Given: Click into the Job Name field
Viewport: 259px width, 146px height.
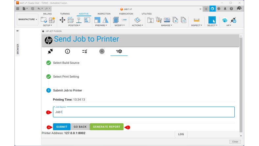Looking at the screenshot, I should coord(144,112).
